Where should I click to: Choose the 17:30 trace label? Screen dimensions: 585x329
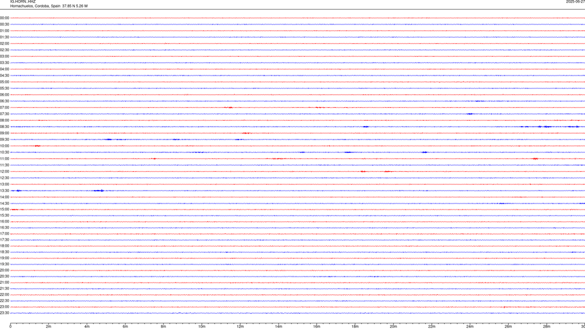(x=4, y=240)
